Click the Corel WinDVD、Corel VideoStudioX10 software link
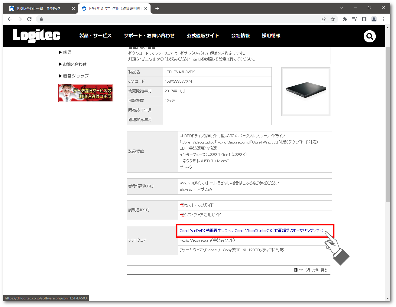 (252, 231)
